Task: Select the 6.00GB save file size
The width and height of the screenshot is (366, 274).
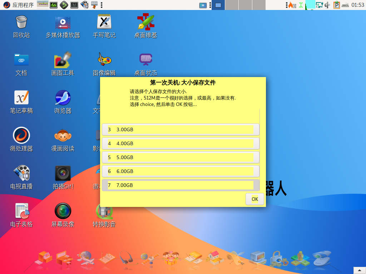Action: coord(180,171)
